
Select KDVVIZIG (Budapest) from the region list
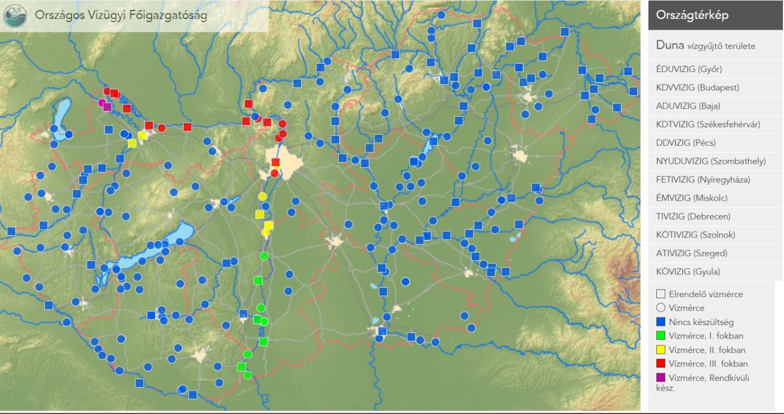pyautogui.click(x=697, y=88)
